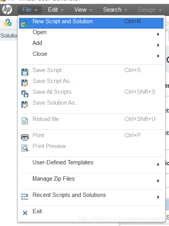Click the Solution Explorer panel tab

(9, 35)
